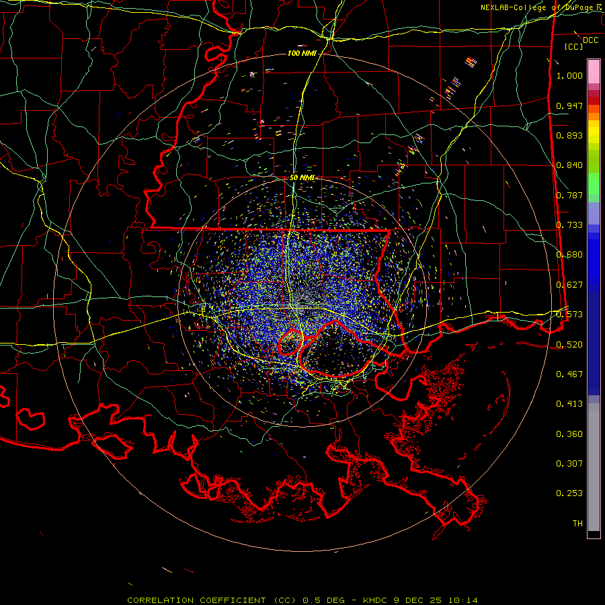The image size is (605, 605).
Task: Click the 0.467 legend value
Action: (569, 374)
